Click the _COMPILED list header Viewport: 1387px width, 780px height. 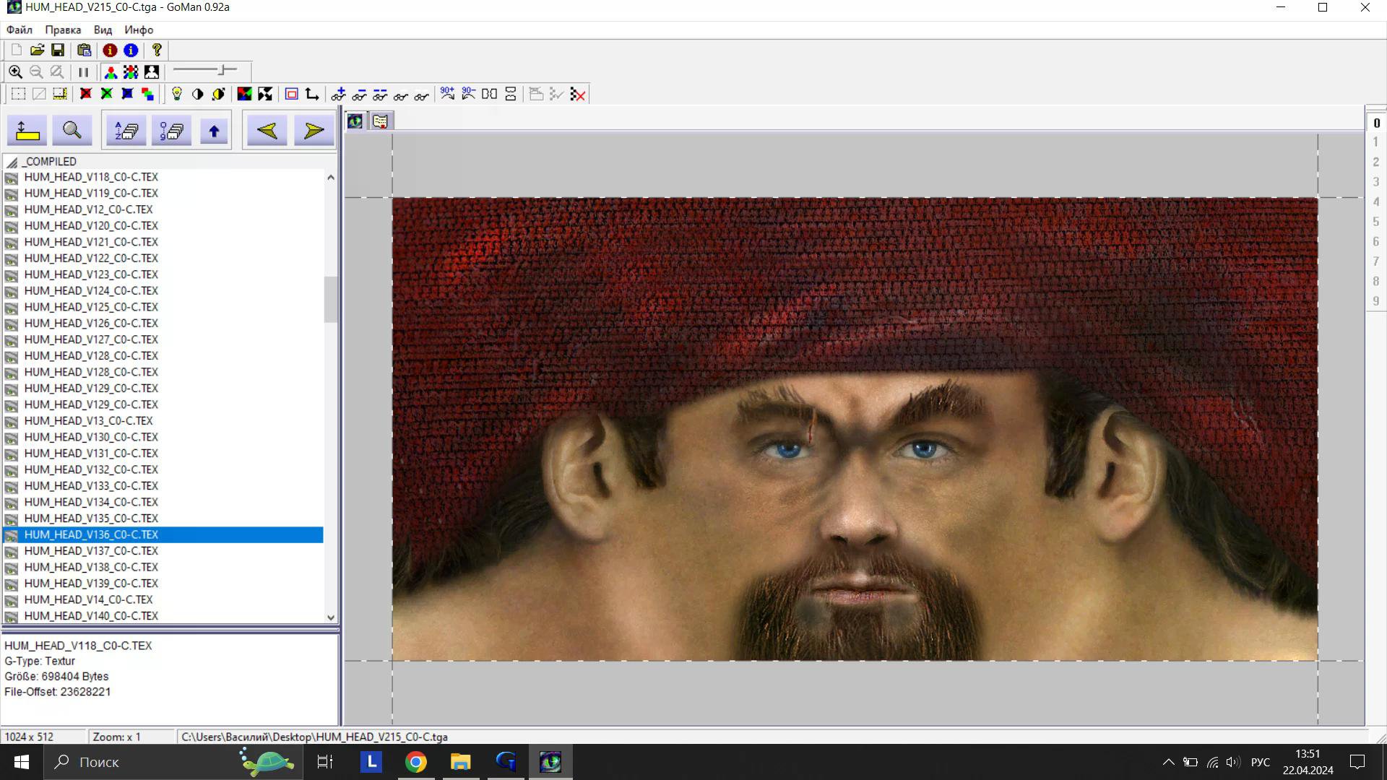pos(51,162)
